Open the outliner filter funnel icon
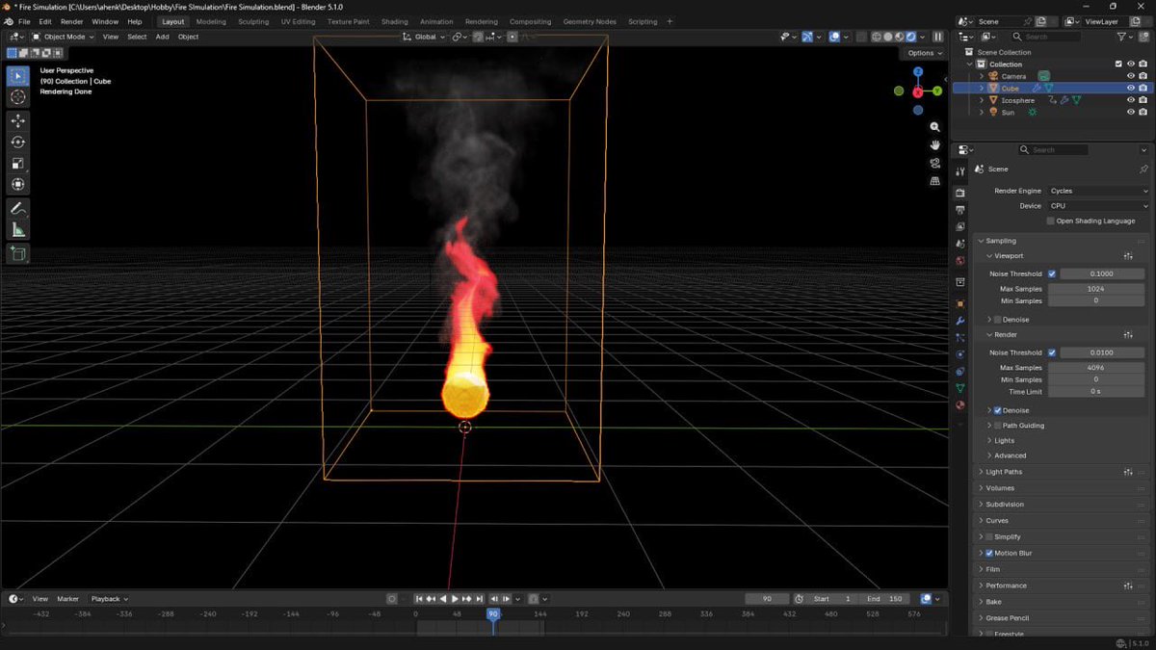 coord(1122,37)
